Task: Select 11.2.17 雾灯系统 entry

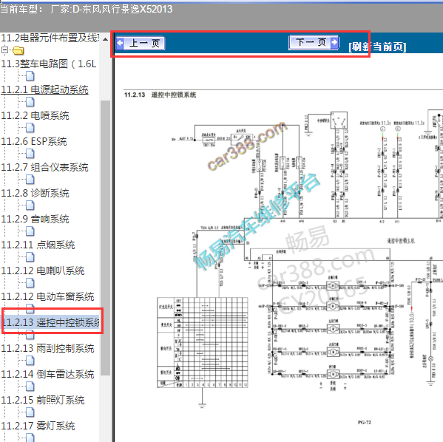Action: pyautogui.click(x=38, y=426)
